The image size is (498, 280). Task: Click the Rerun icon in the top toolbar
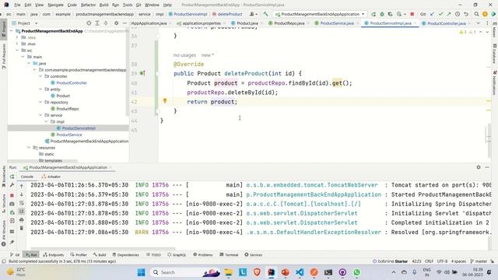click(373, 14)
